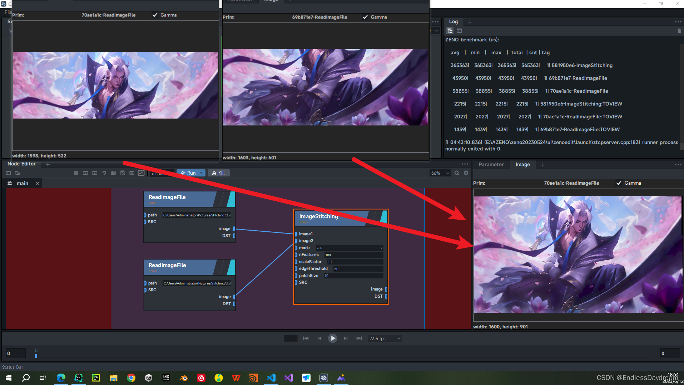684x385 pixels.
Task: Click the home icon on the main subgraph tab
Action: coord(10,183)
